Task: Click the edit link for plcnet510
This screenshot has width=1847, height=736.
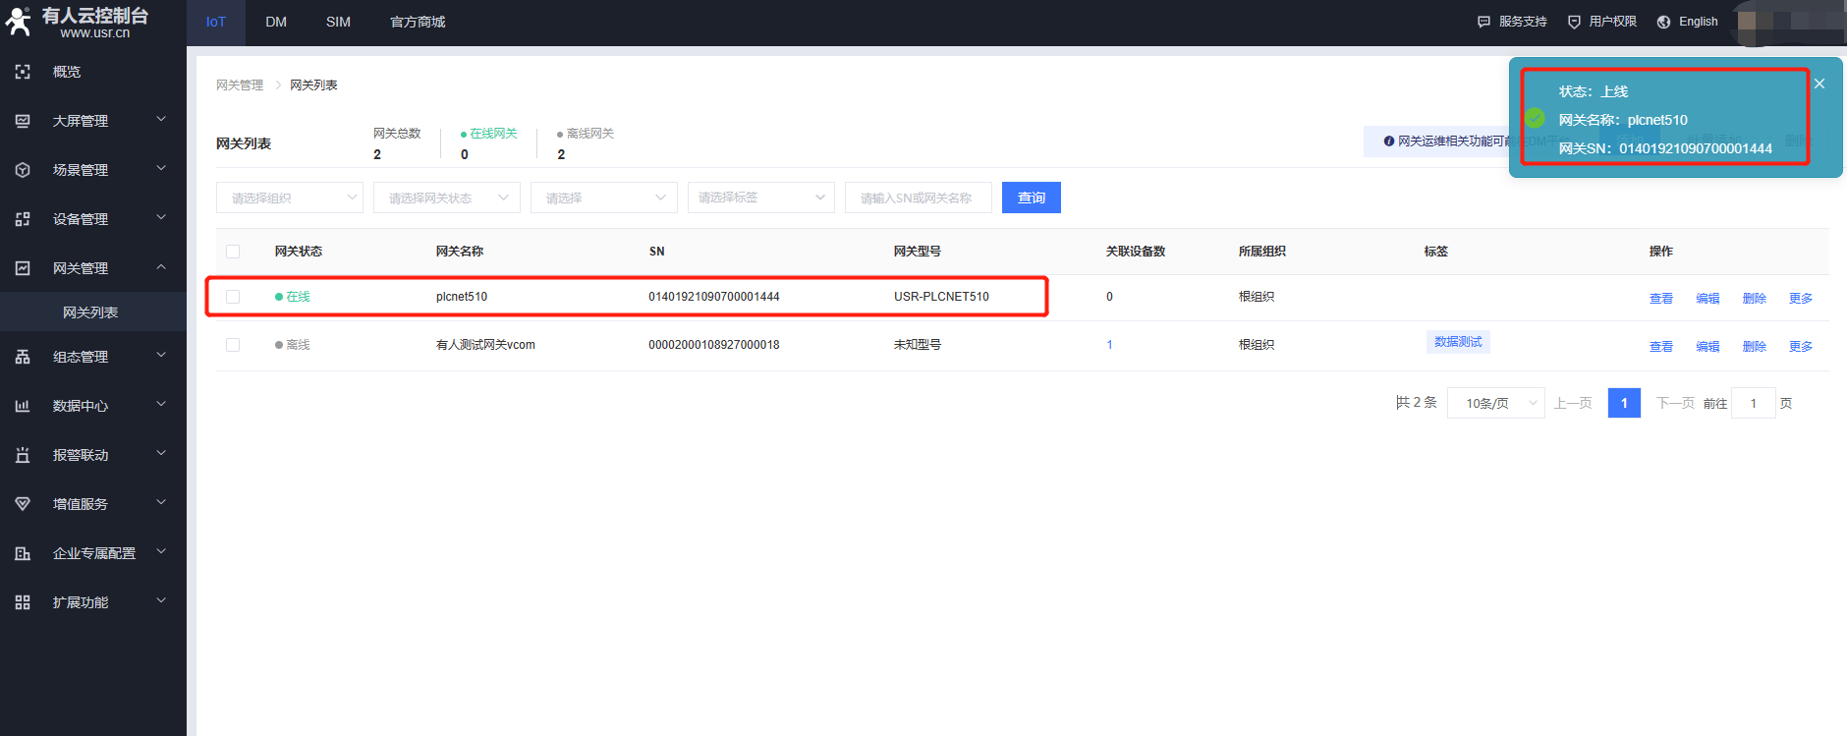Action: click(1707, 298)
